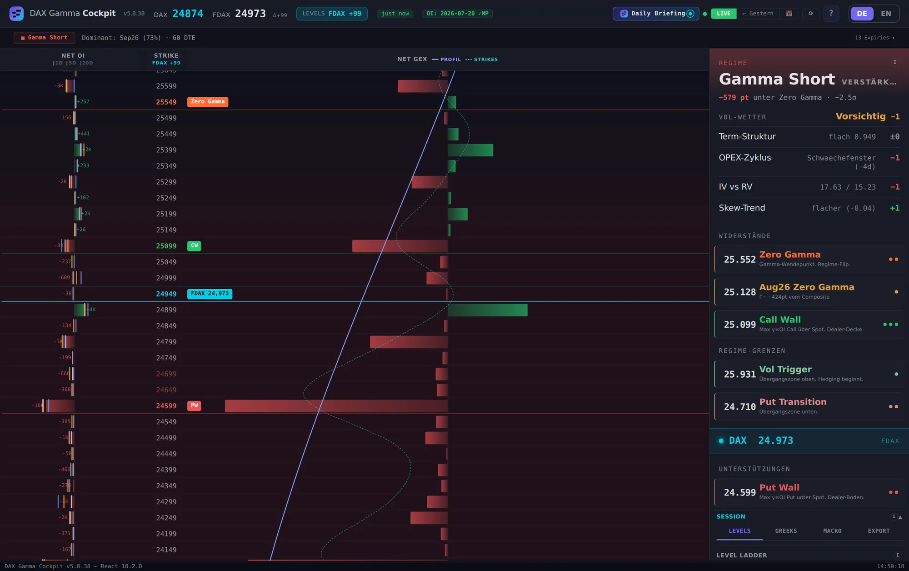Screen dimensions: 909x571
Task: Open the LEVELS FDAX +99 selector
Action: click(x=332, y=14)
